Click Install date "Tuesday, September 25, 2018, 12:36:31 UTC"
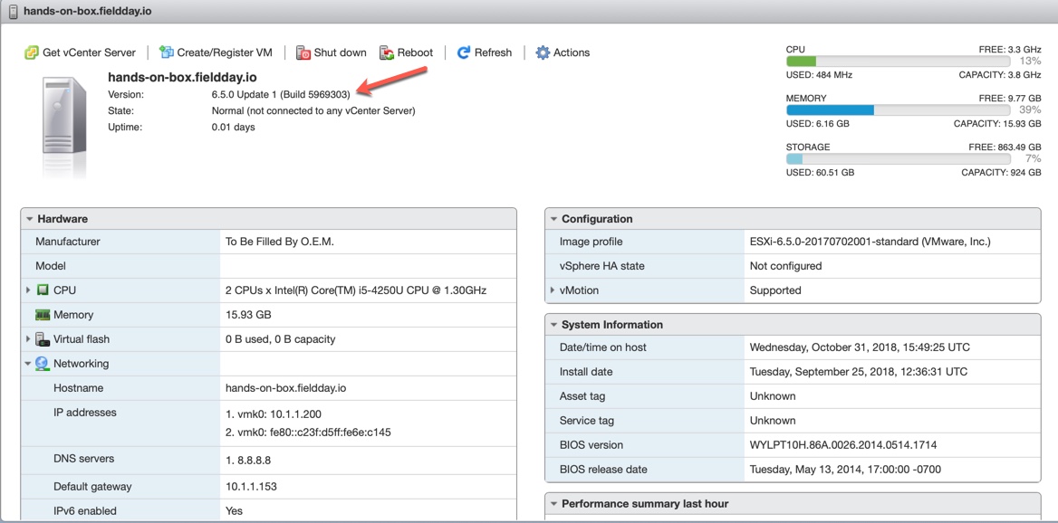This screenshot has width=1058, height=523. coord(859,371)
